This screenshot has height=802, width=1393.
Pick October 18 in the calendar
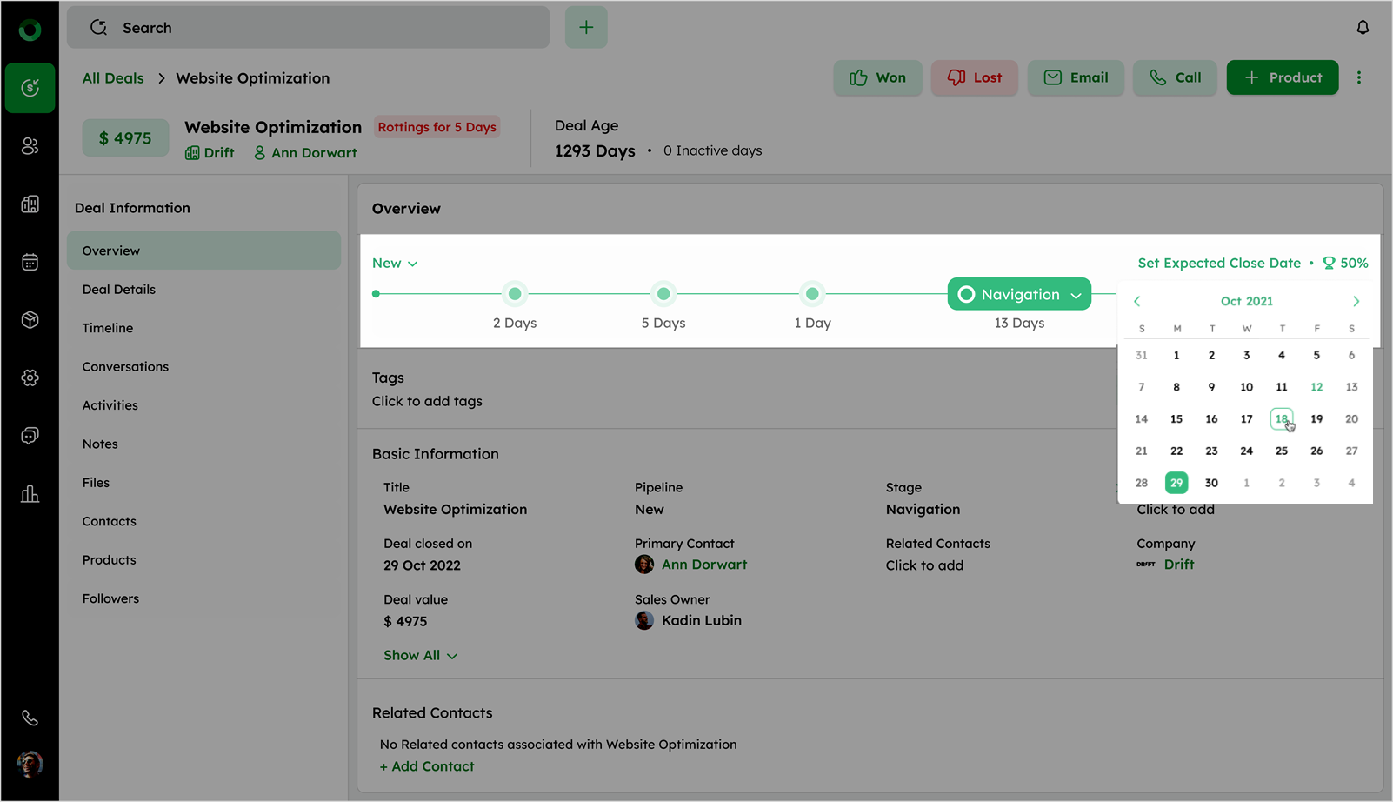(1281, 418)
